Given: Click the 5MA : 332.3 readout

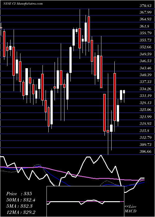Looking at the screenshot, I should [x=19, y=206].
